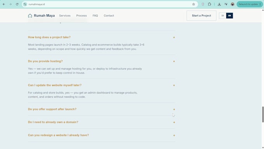Select the EN language toggle

click(x=229, y=16)
